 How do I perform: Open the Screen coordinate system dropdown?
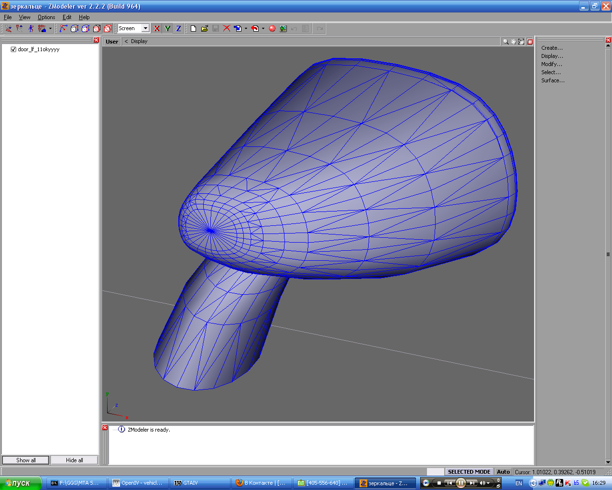(x=145, y=29)
